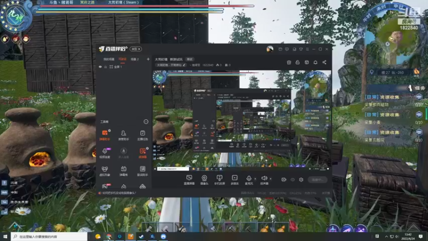The image size is (428, 241).
Task: Open the layout icon beside the bell
Action: pyautogui.click(x=307, y=62)
